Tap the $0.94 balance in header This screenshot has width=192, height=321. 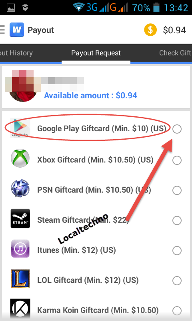pos(174,30)
